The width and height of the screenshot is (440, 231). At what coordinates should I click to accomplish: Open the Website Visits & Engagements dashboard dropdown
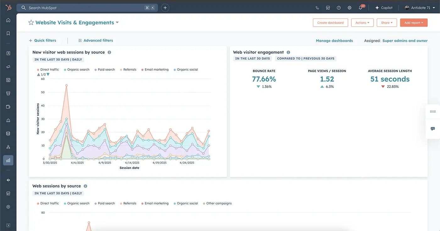coord(77,23)
